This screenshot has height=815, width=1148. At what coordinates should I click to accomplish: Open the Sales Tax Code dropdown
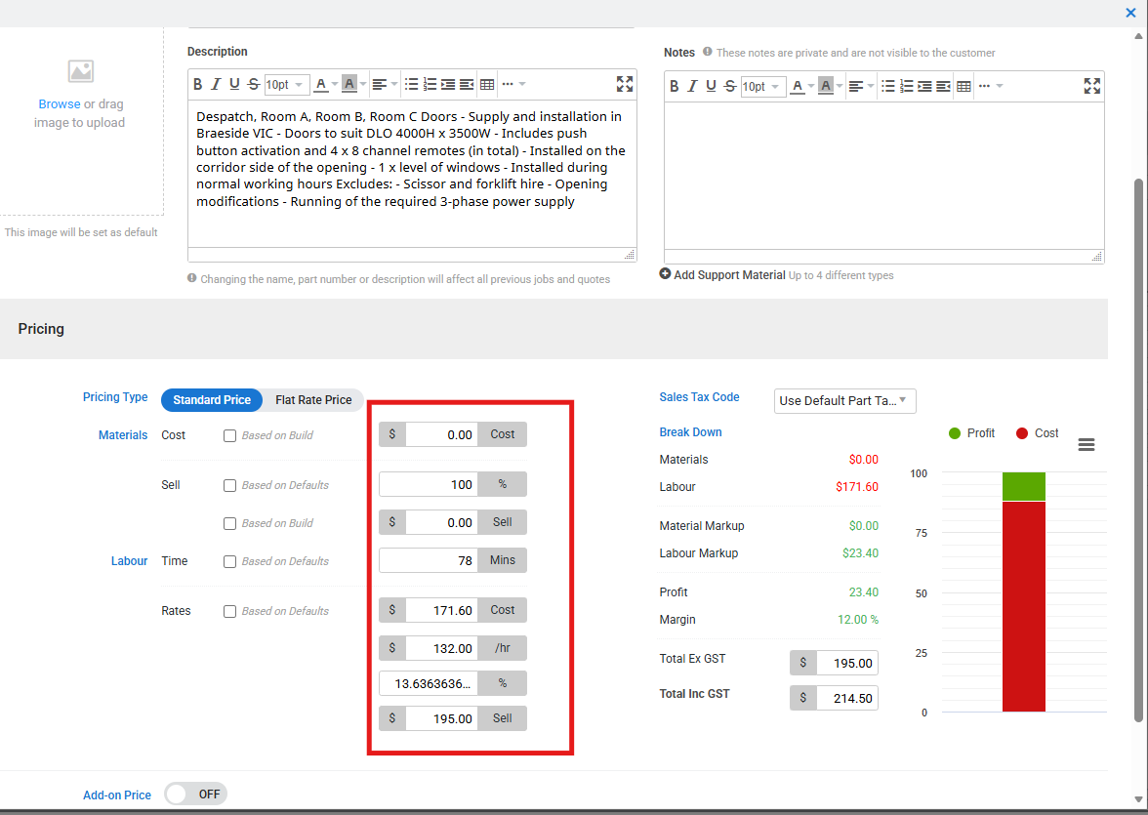tap(845, 400)
